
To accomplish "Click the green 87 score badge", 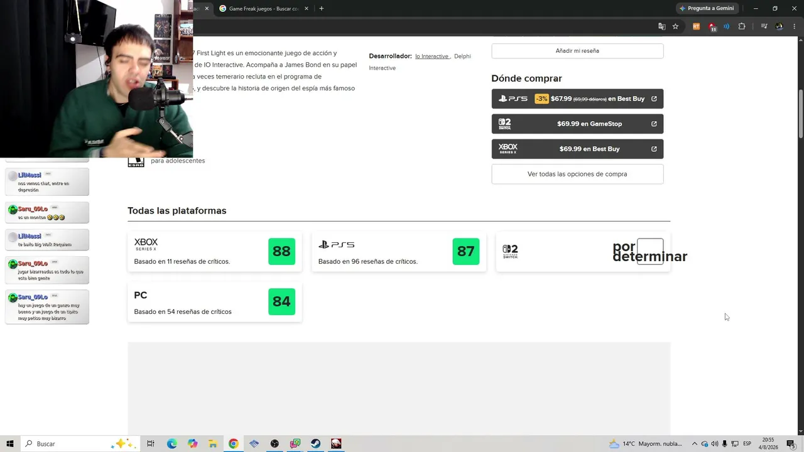I will pyautogui.click(x=465, y=252).
